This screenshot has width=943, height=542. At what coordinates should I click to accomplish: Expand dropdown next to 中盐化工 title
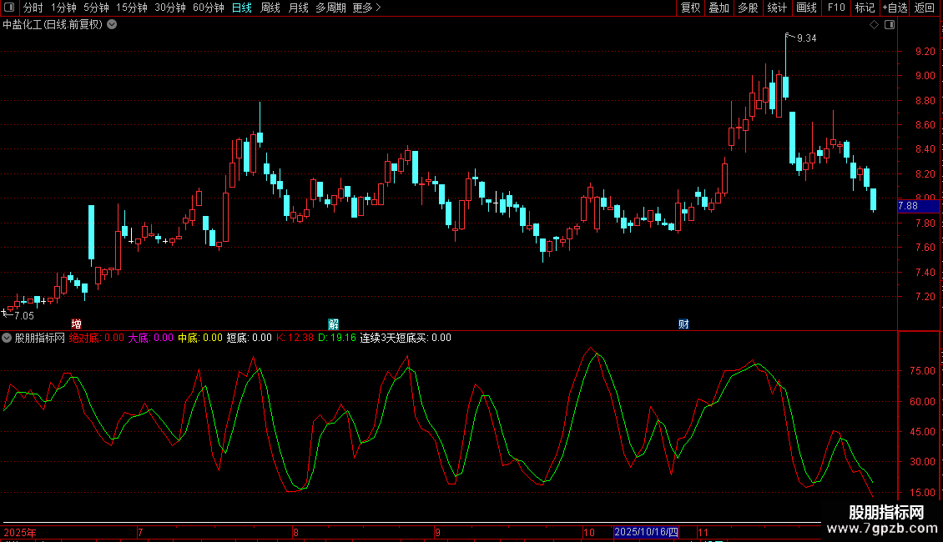click(112, 25)
